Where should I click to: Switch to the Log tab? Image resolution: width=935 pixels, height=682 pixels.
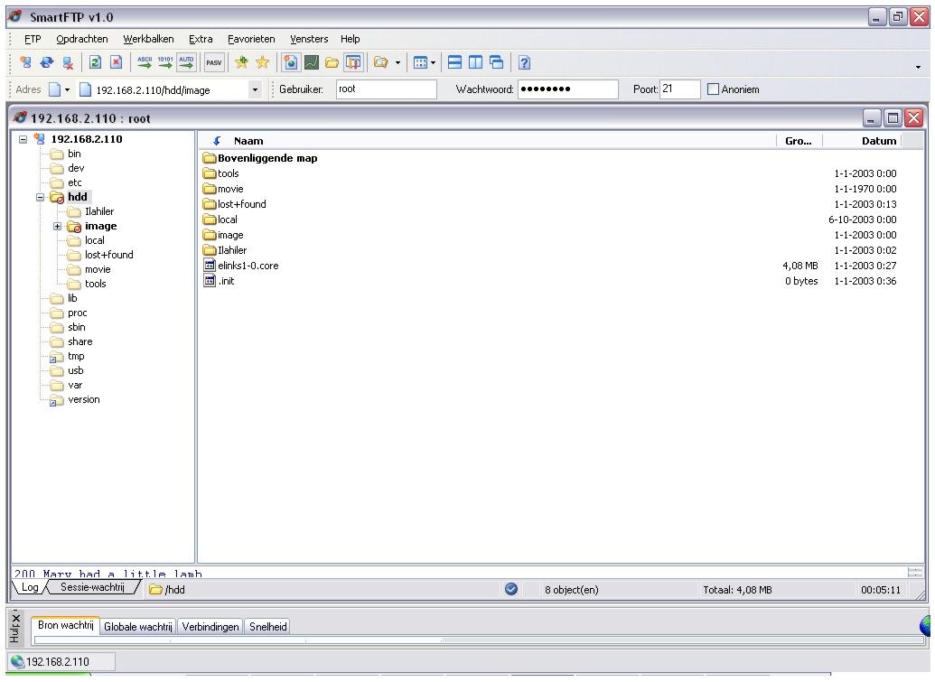(30, 588)
